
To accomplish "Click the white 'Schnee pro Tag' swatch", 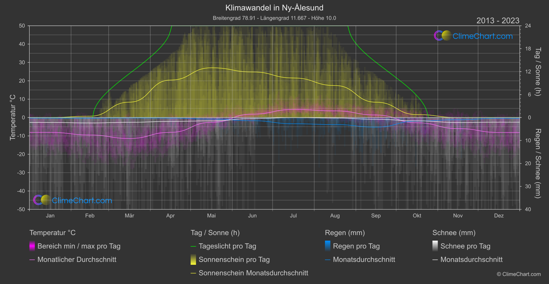I will (x=435, y=246).
